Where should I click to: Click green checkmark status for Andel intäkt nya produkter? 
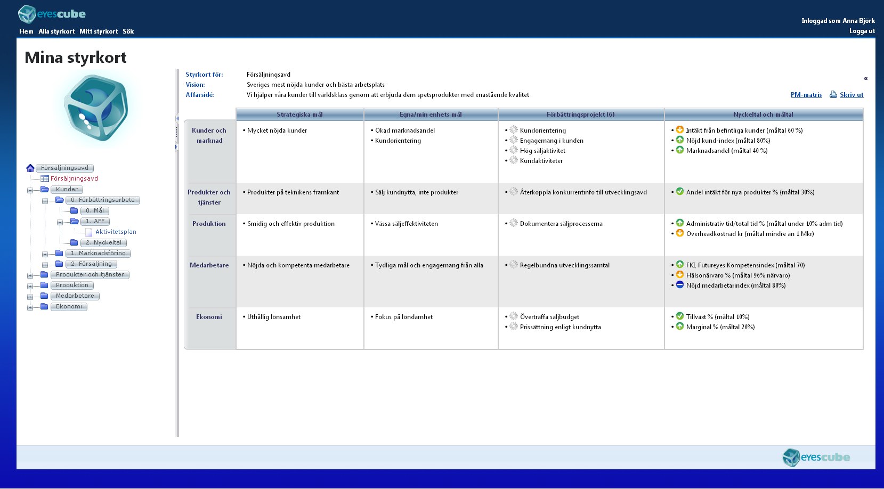[x=680, y=191]
